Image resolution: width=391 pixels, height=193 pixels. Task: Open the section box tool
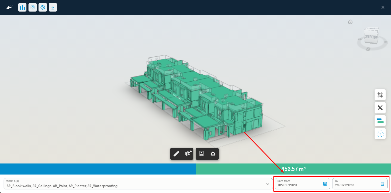(x=188, y=154)
